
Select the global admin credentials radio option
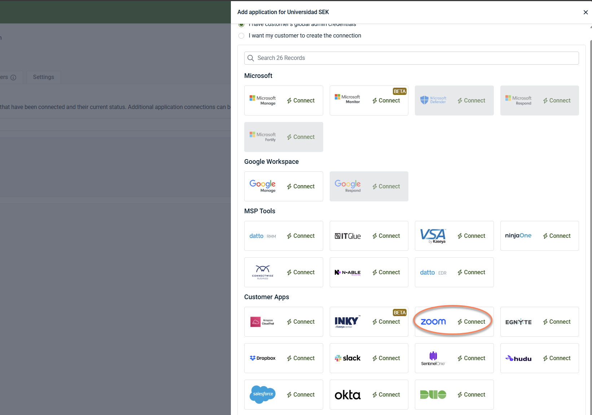(241, 25)
